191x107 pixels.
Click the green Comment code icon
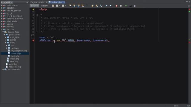click(126, 6)
